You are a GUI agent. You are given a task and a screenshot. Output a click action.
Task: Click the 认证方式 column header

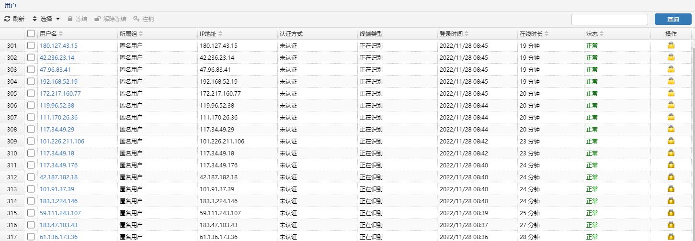click(x=318, y=34)
